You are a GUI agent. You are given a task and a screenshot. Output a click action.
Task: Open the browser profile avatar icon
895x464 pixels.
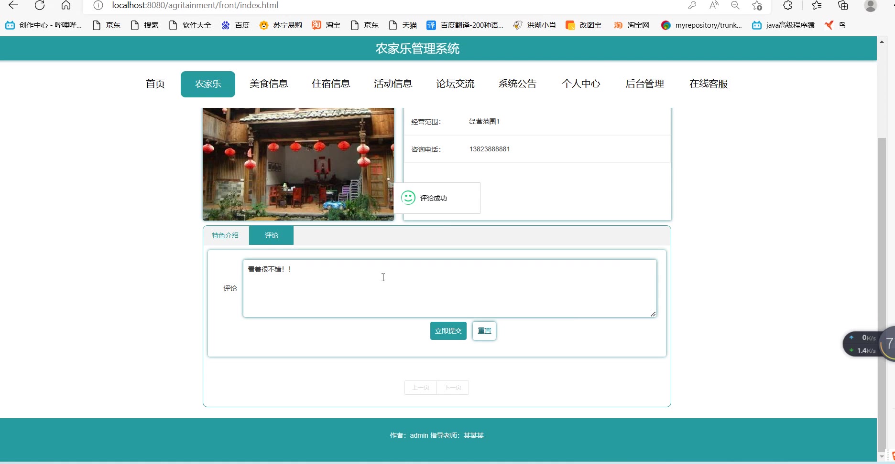tap(870, 5)
